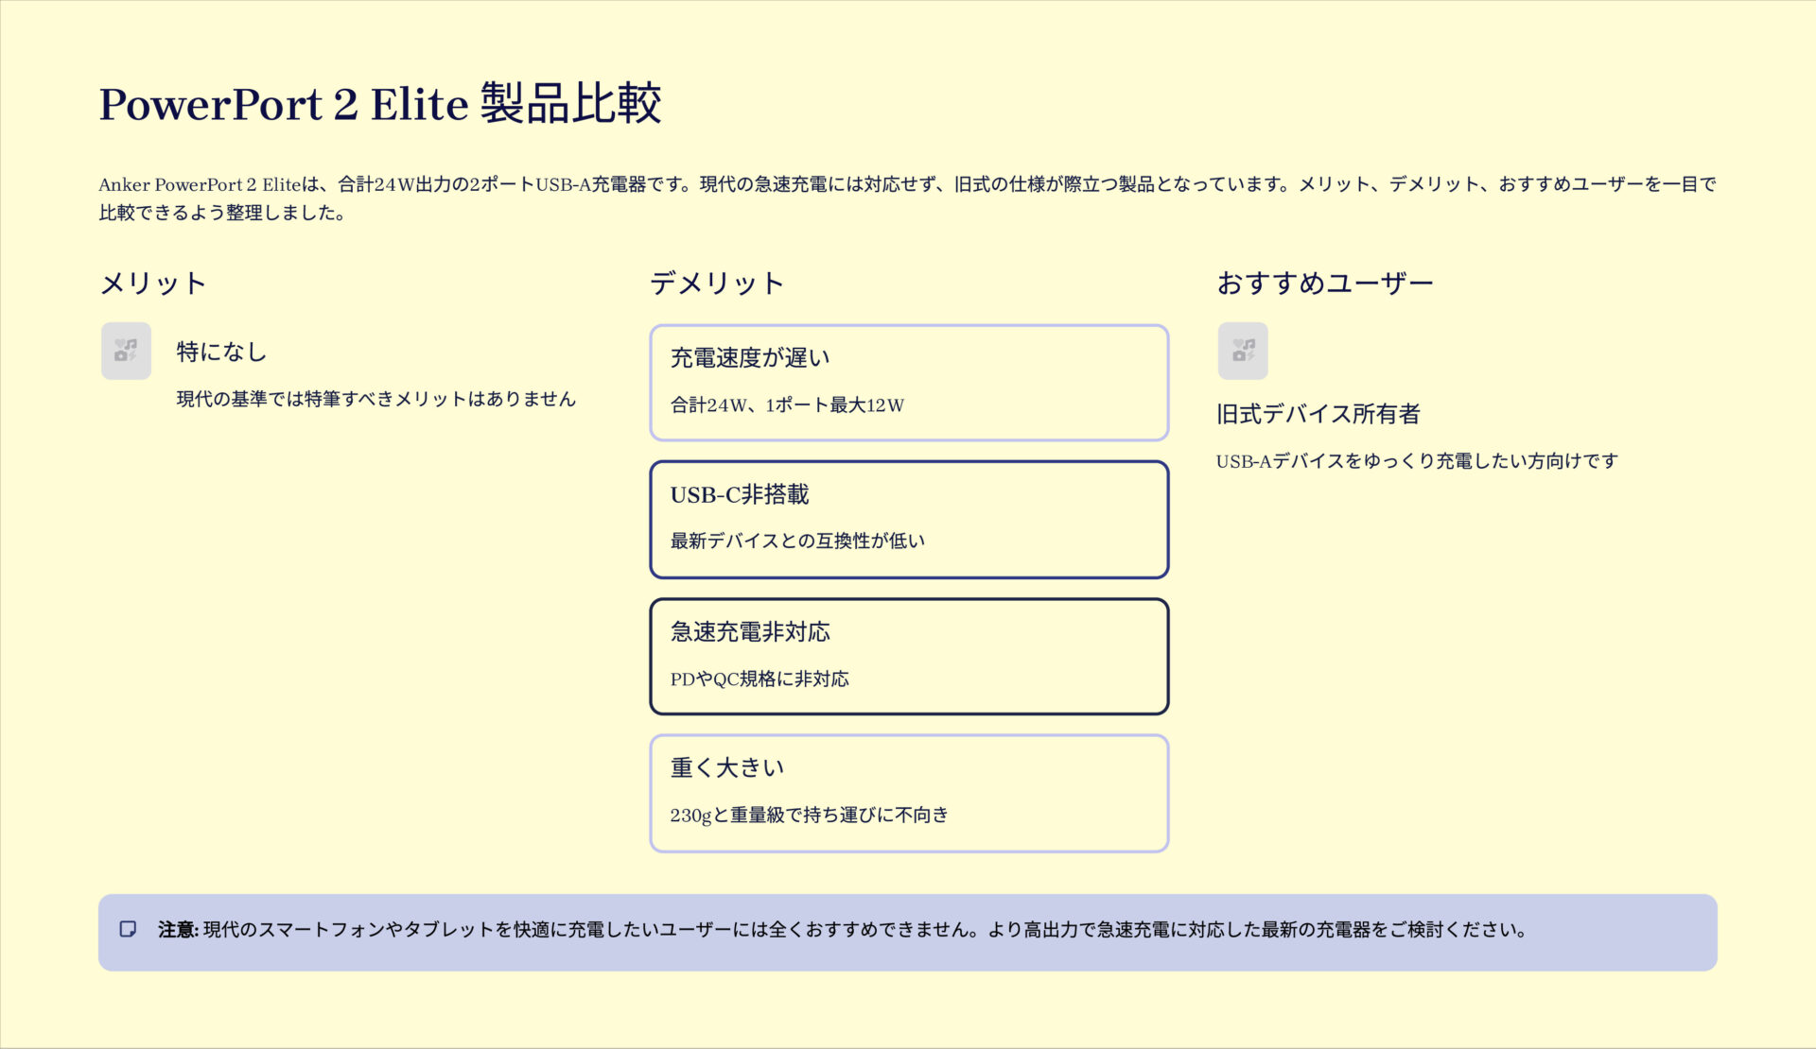Click the icon under おすすめユーザー heading
Image resolution: width=1816 pixels, height=1049 pixels.
(x=1242, y=351)
